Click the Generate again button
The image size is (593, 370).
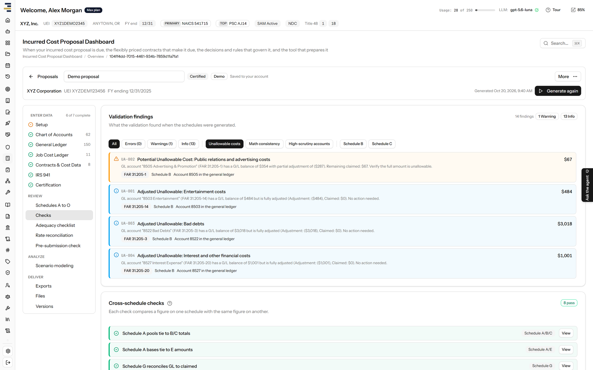(558, 91)
